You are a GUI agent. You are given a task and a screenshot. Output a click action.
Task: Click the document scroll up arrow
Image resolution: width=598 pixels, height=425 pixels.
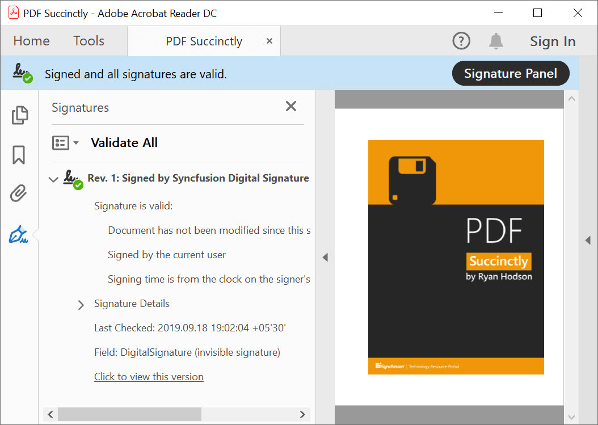tap(571, 98)
